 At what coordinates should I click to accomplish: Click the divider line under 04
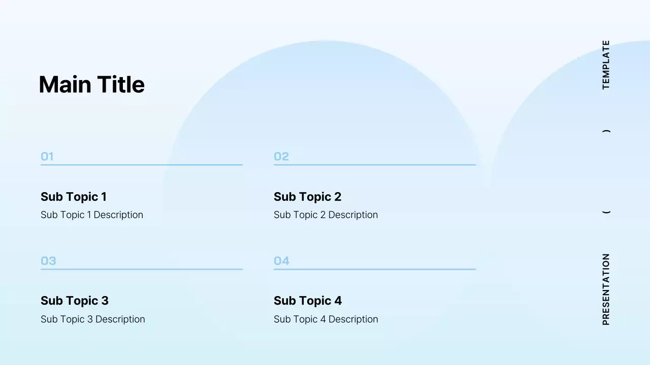click(374, 269)
